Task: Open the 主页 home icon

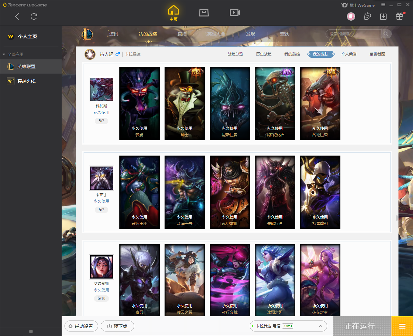Action: tap(174, 13)
